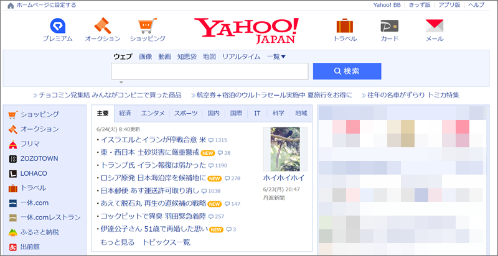Click the comment icon beside コックピットで異臭 headline
The height and width of the screenshot is (256, 498).
coord(211,217)
